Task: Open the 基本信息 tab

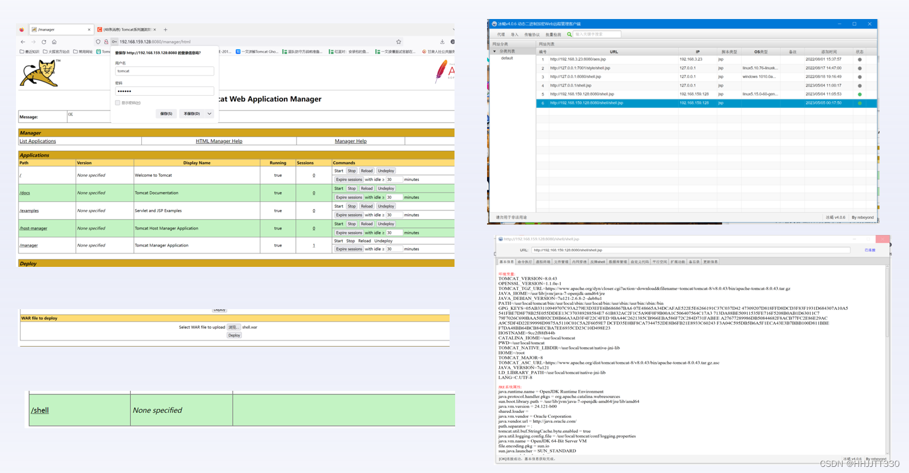Action: (x=506, y=262)
